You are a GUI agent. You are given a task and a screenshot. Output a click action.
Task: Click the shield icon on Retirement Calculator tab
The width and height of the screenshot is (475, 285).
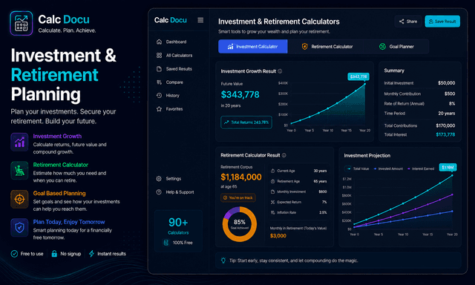[305, 46]
